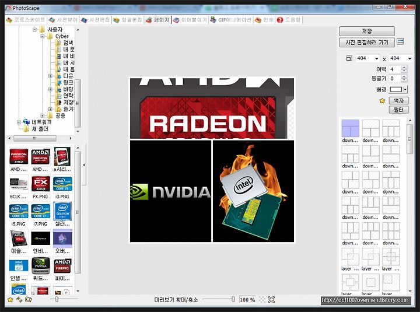Expand the 공용 folder node
420x312 pixels.
43,115
